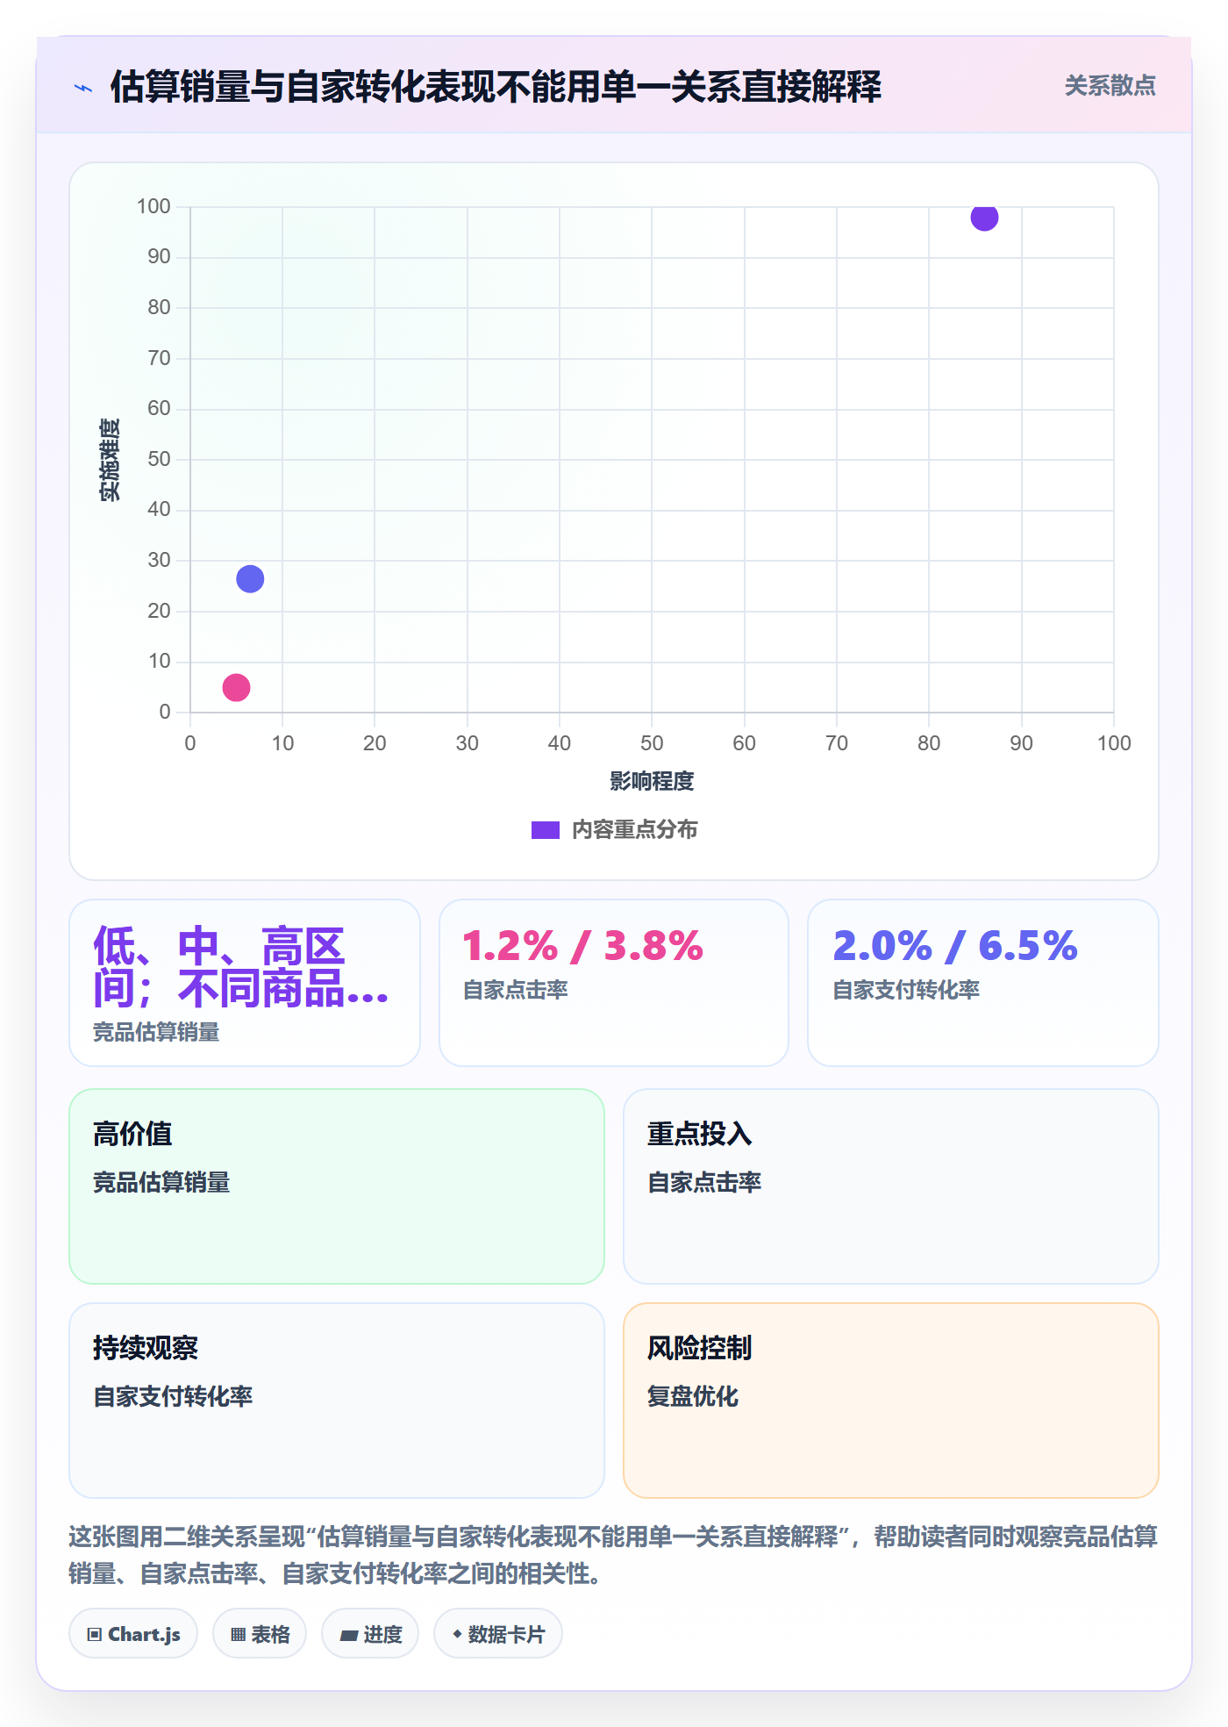Click the 影响程度 x-axis title
This screenshot has width=1228, height=1727.
652,781
